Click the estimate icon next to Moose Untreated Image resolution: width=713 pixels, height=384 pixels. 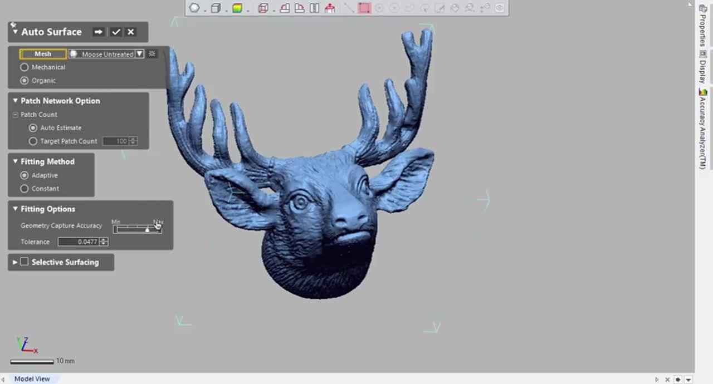[152, 54]
